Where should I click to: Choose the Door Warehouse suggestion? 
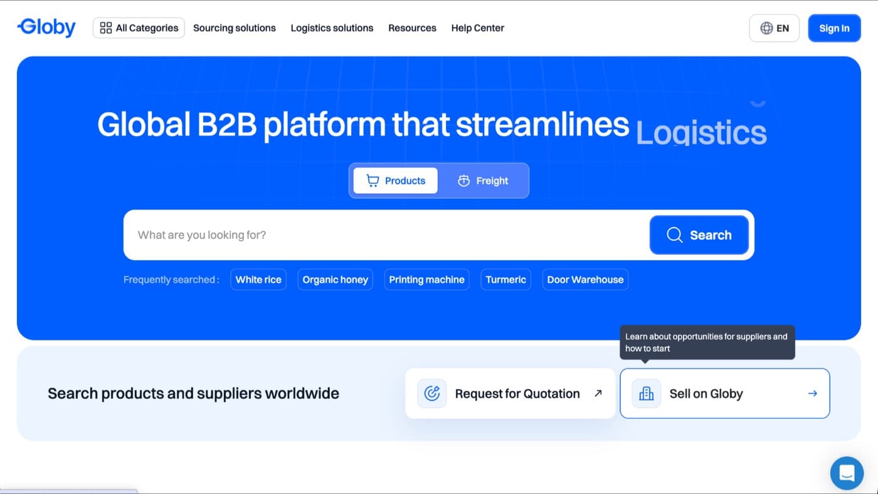click(x=585, y=280)
